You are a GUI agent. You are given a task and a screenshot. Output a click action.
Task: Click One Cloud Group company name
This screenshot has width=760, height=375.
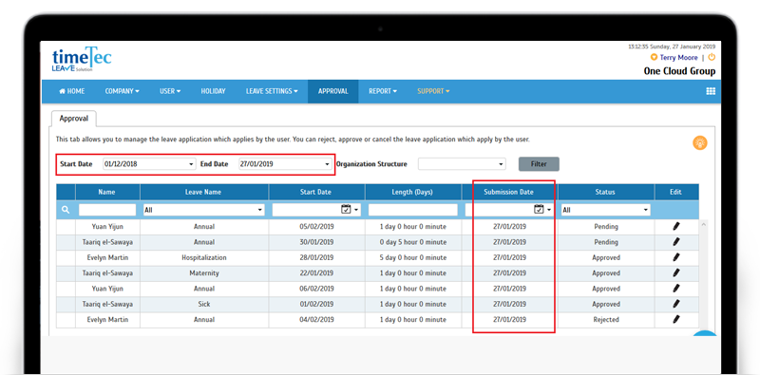679,71
